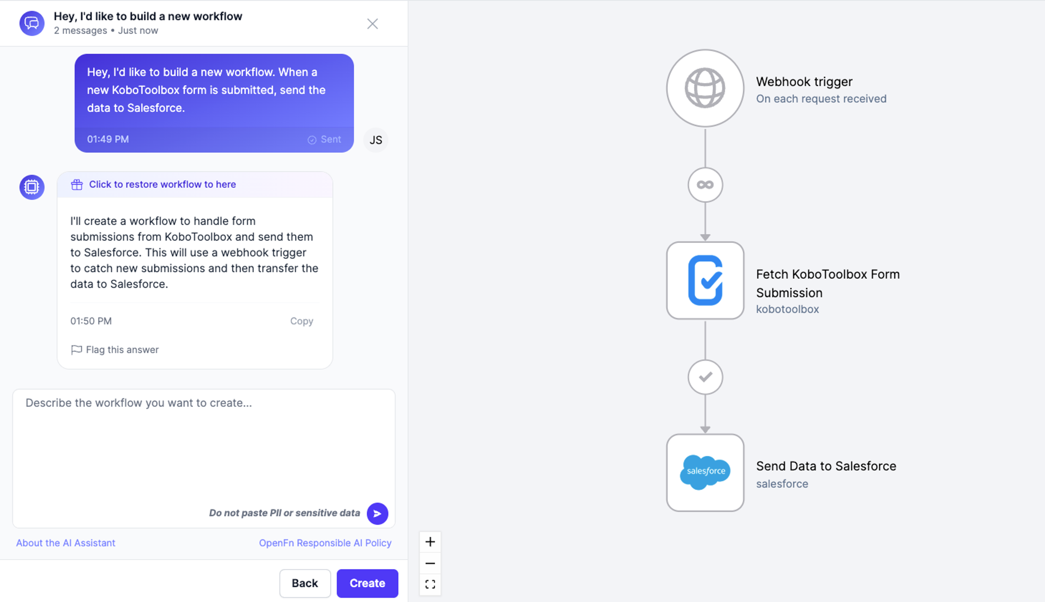The width and height of the screenshot is (1045, 602).
Task: Zoom in on the workflow canvas
Action: tap(430, 542)
